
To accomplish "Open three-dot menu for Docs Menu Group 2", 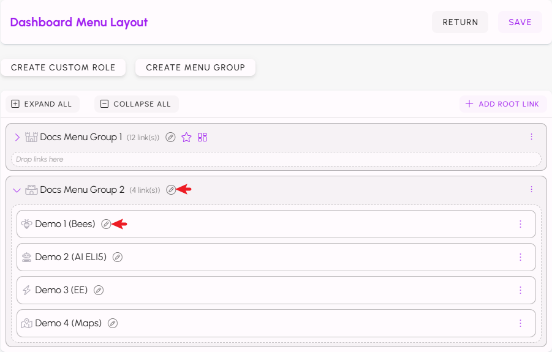I will click(531, 190).
